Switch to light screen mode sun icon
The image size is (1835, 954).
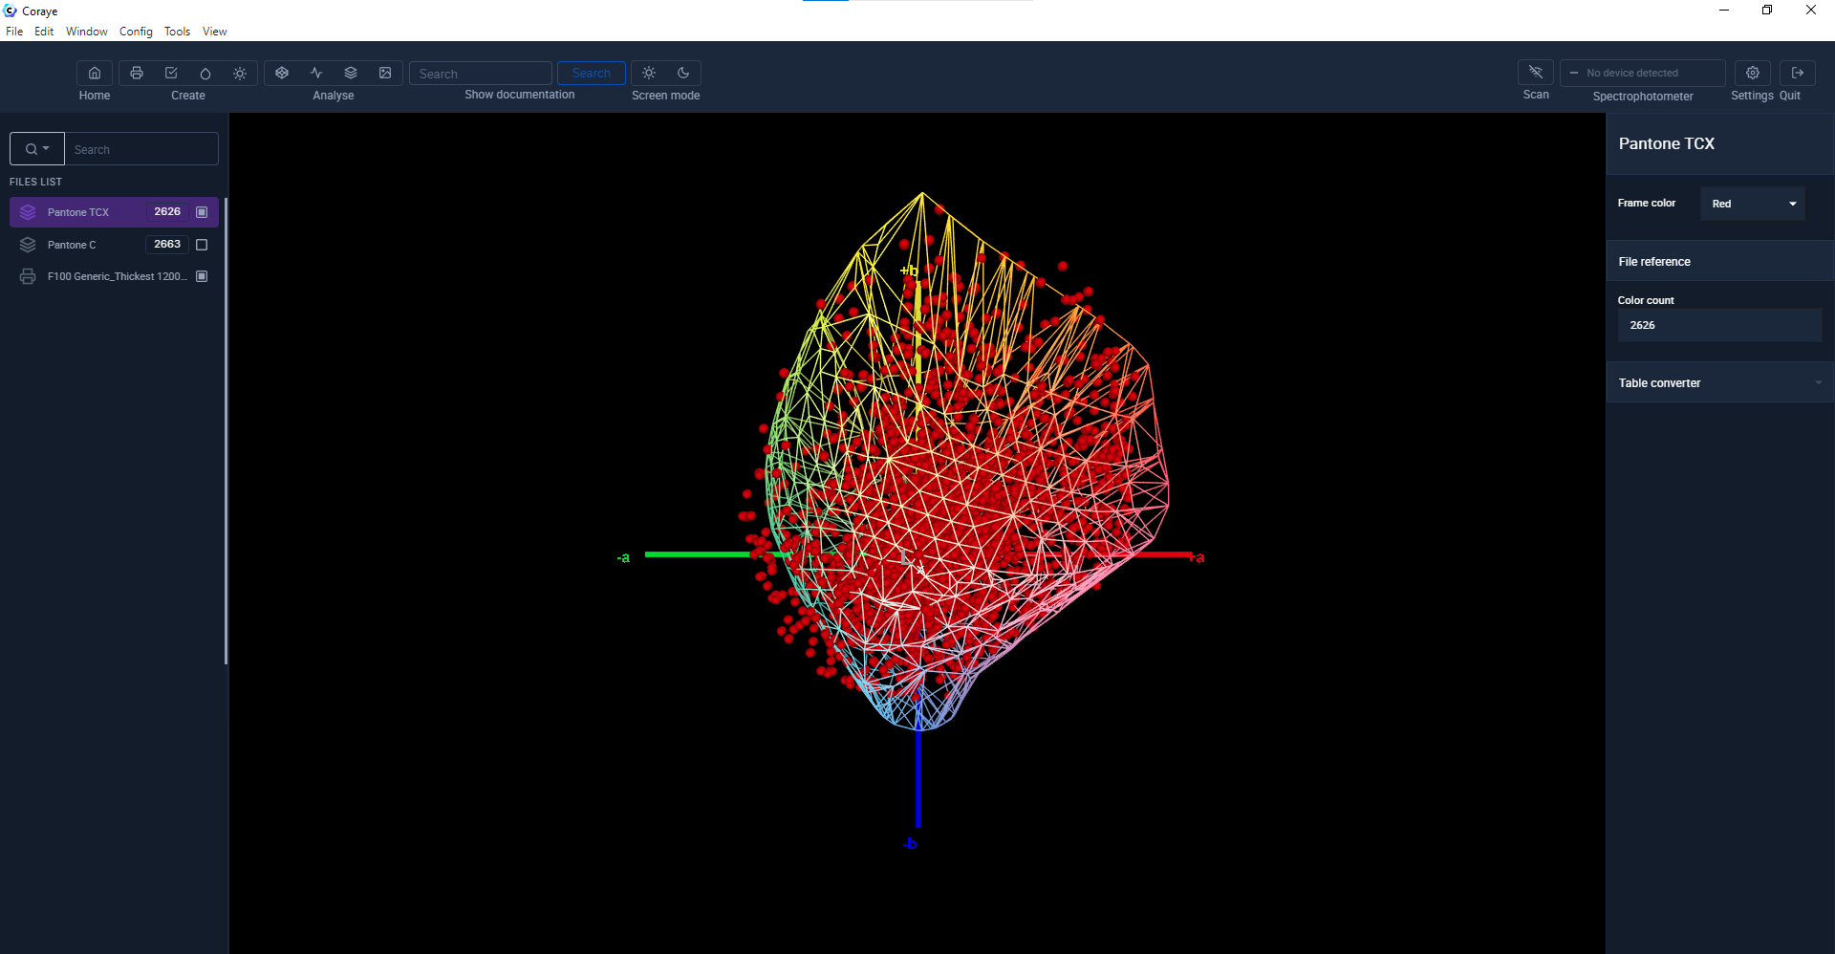(649, 74)
